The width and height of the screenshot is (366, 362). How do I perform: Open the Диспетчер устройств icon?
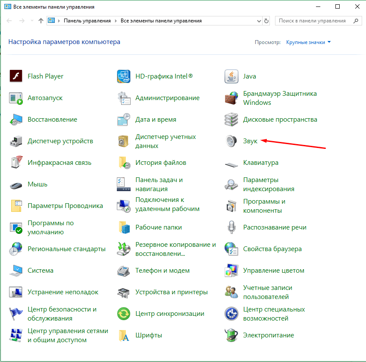click(16, 141)
